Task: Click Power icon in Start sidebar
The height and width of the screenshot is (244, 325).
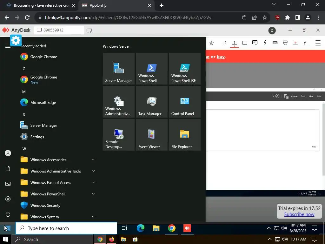Action: click(8, 214)
